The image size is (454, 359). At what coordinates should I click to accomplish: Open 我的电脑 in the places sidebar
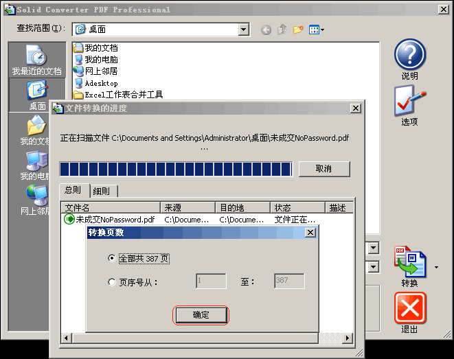(36, 165)
